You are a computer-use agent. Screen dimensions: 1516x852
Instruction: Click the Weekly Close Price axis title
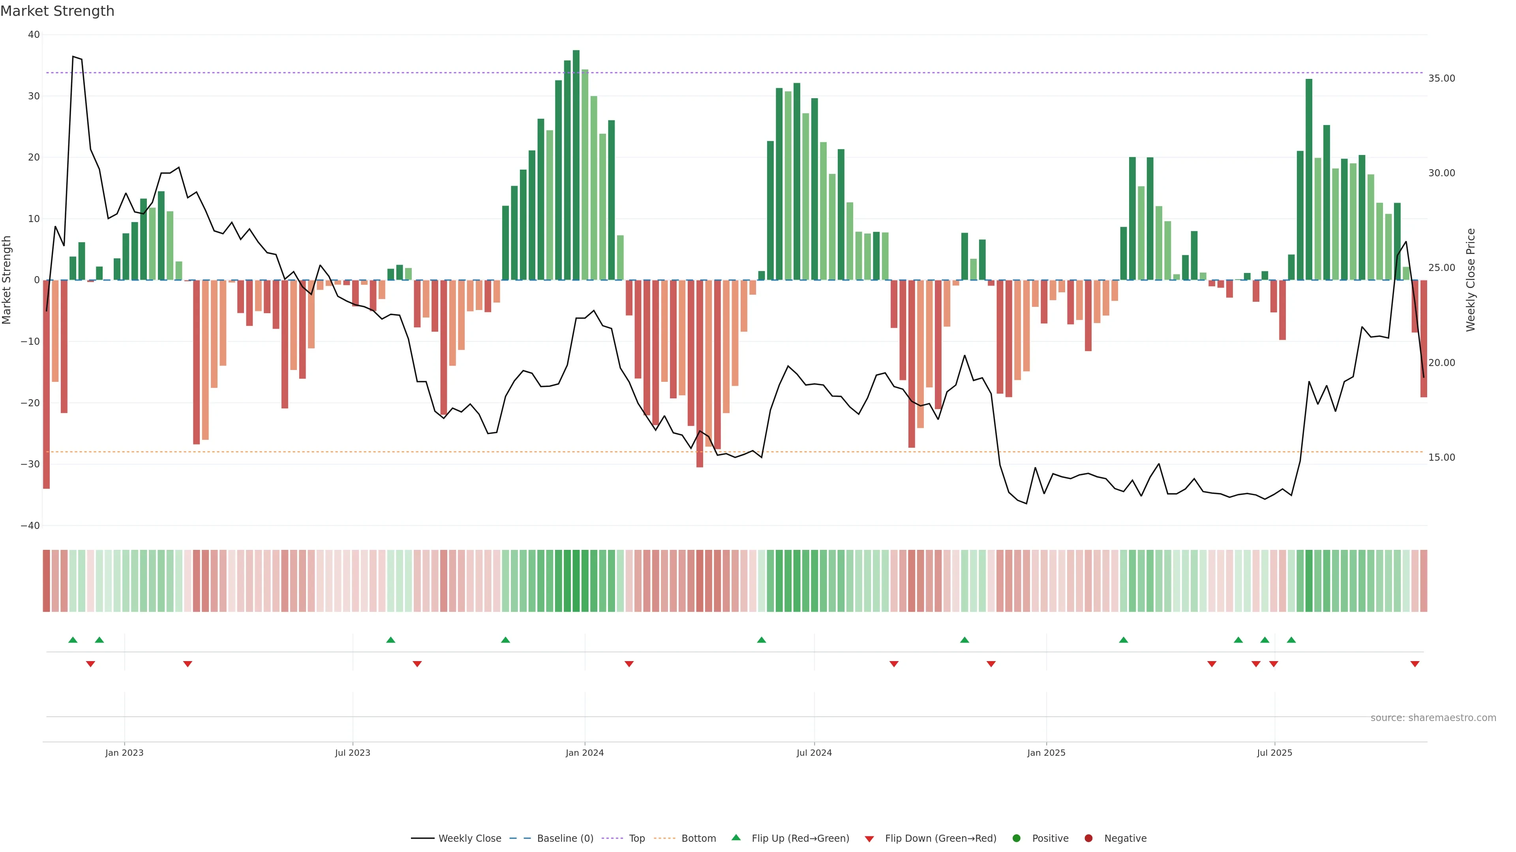tap(1471, 280)
